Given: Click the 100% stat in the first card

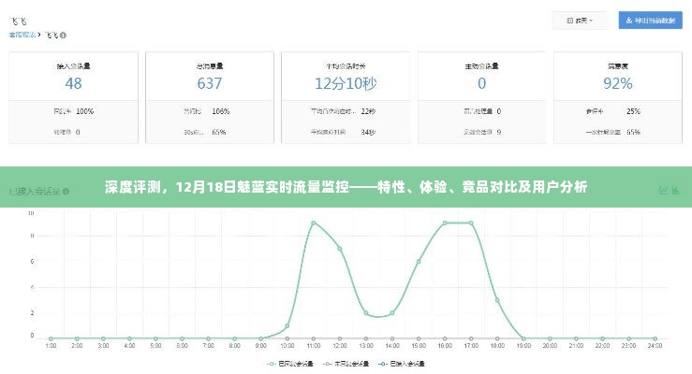Looking at the screenshot, I should 84,111.
